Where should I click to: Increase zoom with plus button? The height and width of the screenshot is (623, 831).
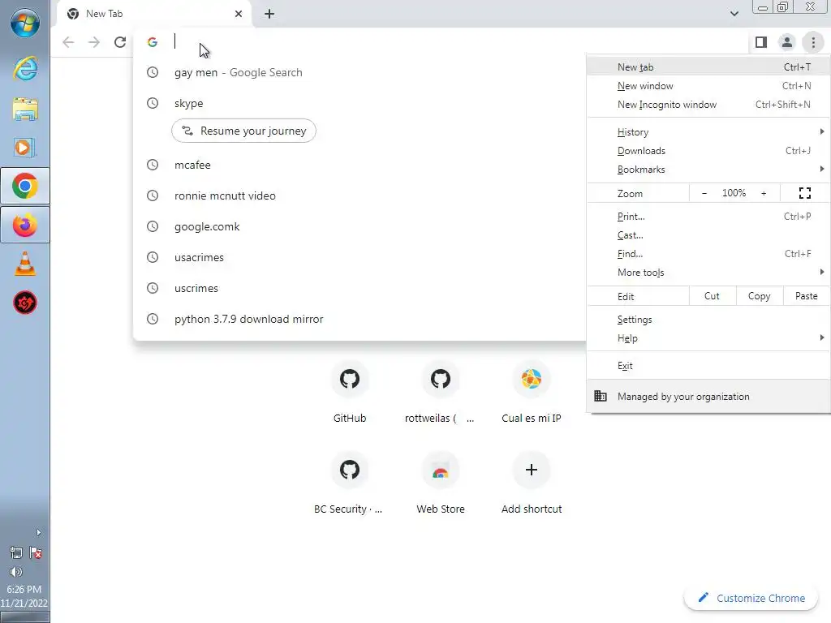point(764,193)
